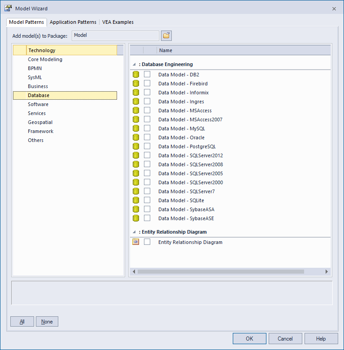Close the Model Wizard dialog
The width and height of the screenshot is (344, 350).
pyautogui.click(x=334, y=9)
